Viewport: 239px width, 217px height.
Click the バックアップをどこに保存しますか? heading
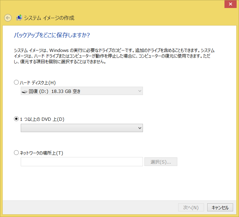click(x=52, y=35)
